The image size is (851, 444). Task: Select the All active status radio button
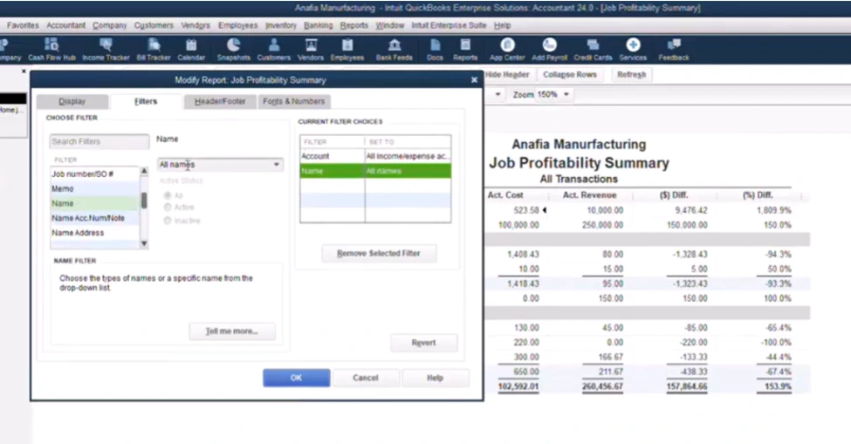(168, 195)
